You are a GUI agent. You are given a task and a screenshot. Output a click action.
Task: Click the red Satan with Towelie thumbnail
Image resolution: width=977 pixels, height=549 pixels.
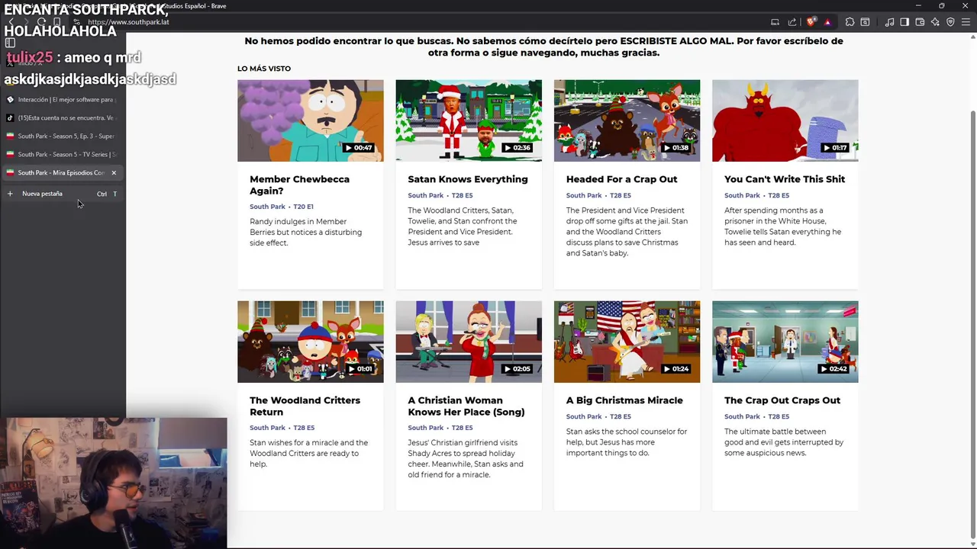(x=785, y=120)
